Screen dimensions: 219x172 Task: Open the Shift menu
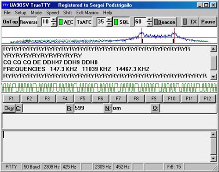tap(67, 13)
